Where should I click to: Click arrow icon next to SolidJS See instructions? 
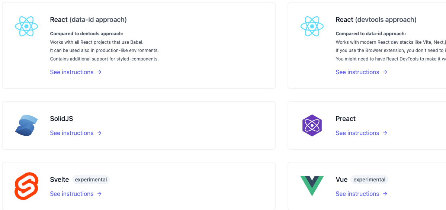pos(99,133)
